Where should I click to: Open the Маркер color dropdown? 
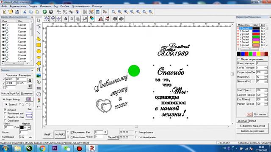coord(29,128)
